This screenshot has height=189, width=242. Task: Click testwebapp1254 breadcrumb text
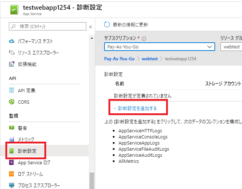click(180, 59)
